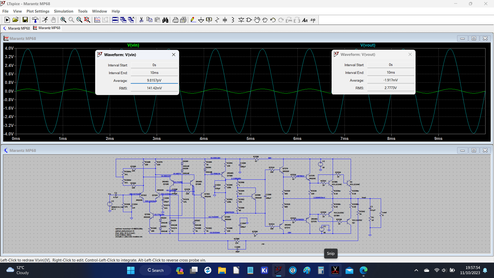Run the simulation with the running man icon
This screenshot has width=494, height=278.
[45, 20]
